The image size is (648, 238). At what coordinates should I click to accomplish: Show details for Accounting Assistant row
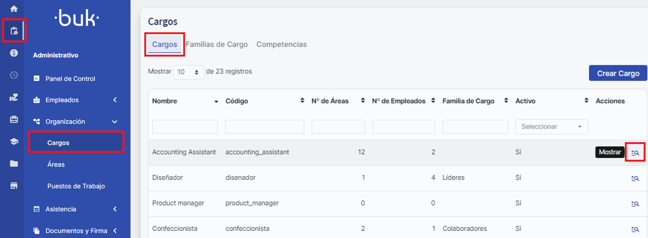635,152
